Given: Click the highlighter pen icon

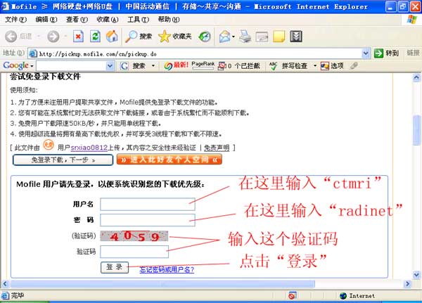Looking at the screenshot, I should [x=354, y=65].
